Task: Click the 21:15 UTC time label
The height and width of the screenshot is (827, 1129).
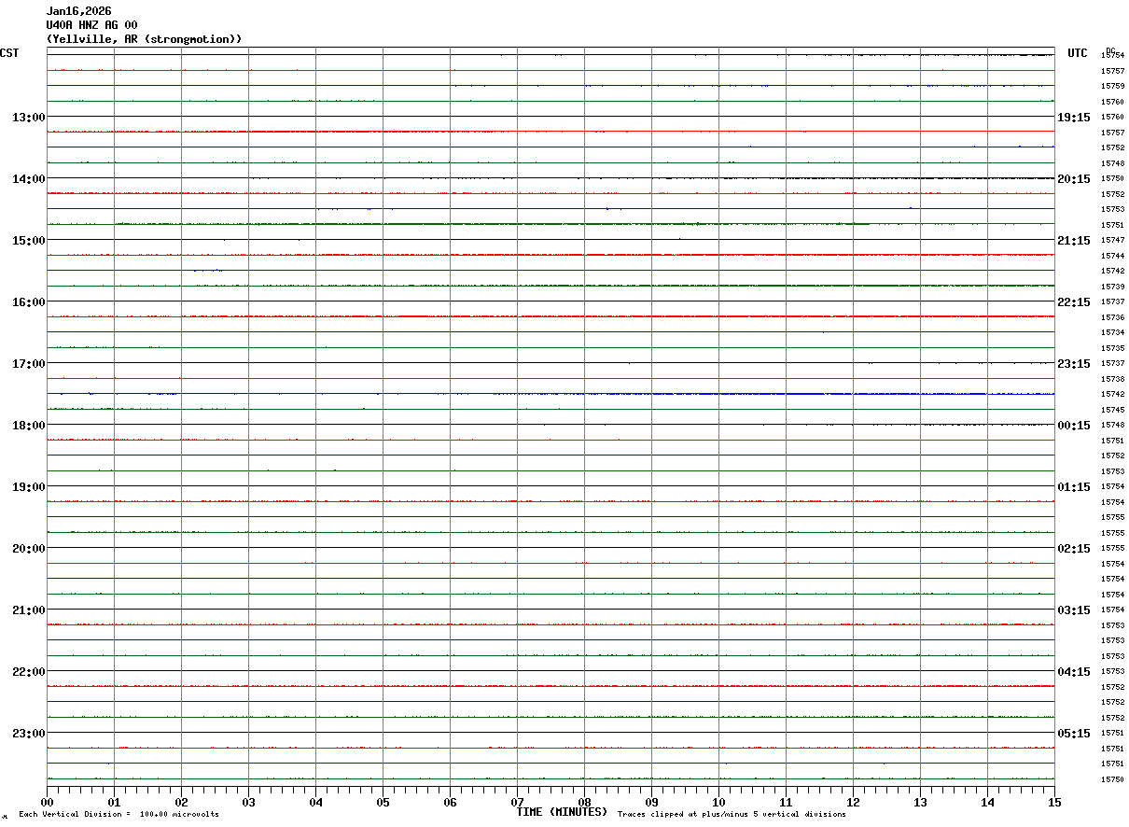Action: (x=1074, y=241)
